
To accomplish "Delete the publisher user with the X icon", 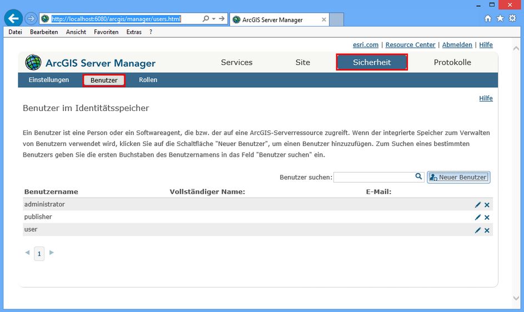I will coord(487,218).
